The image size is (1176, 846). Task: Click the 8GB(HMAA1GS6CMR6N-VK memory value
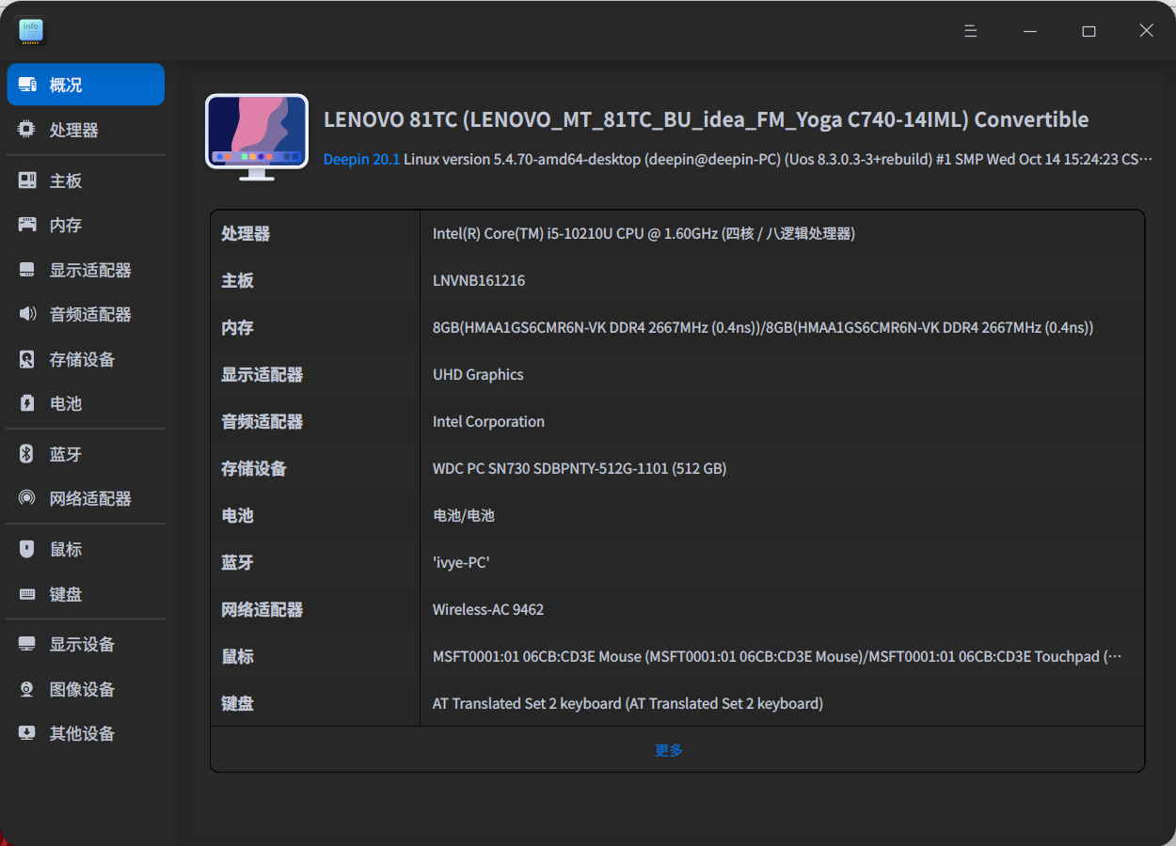[x=763, y=327]
